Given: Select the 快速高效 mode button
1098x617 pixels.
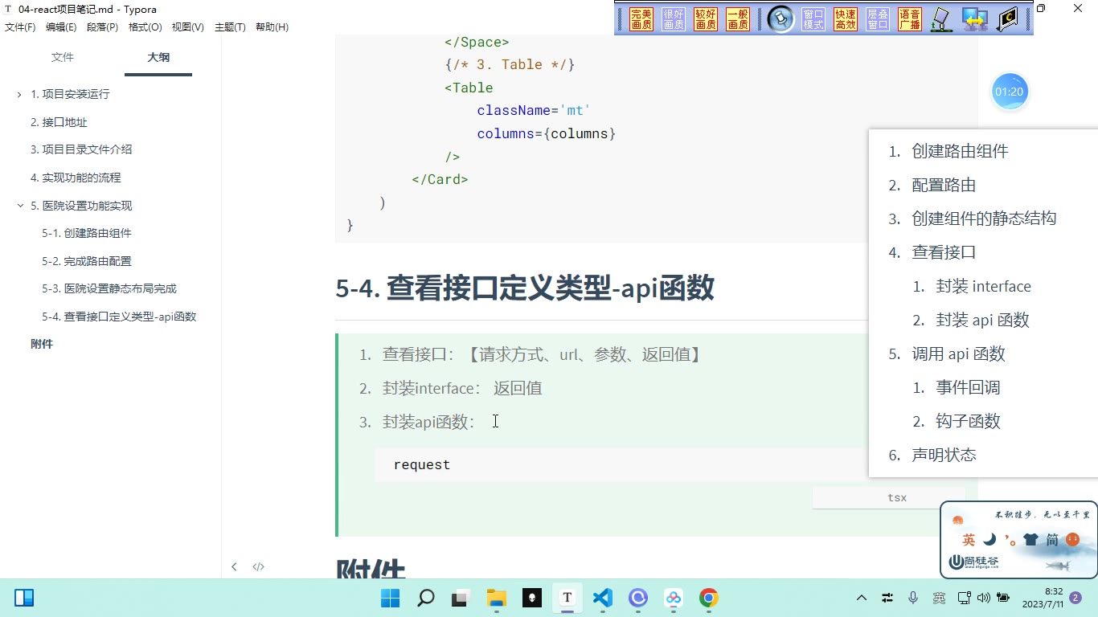Looking at the screenshot, I should point(846,19).
